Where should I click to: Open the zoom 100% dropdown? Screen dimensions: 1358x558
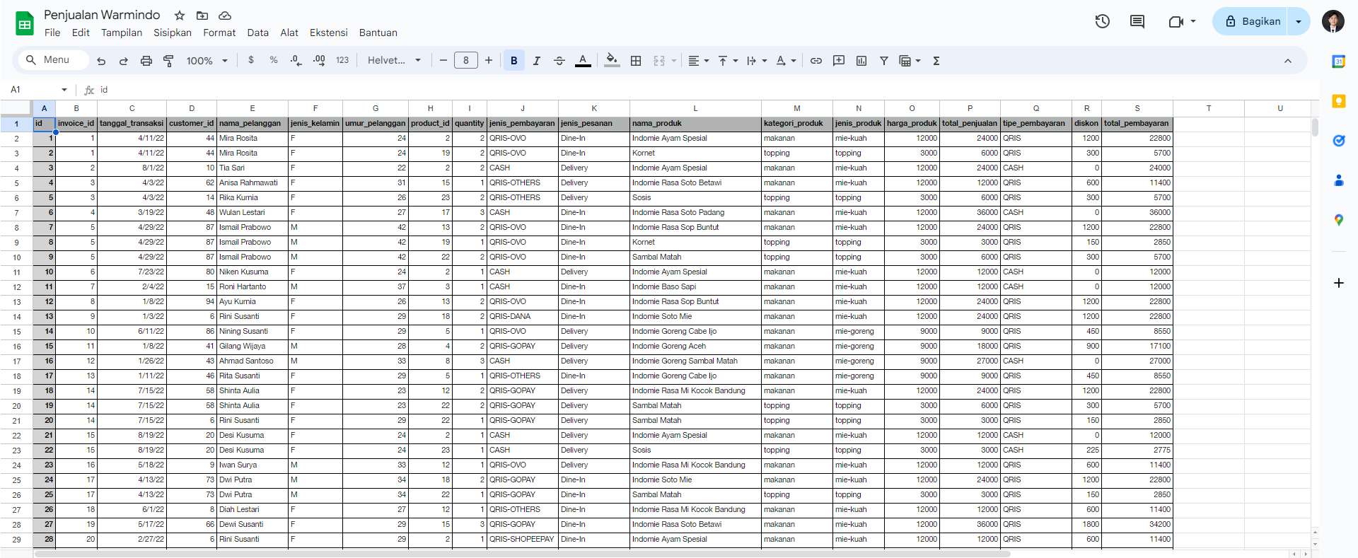(x=207, y=61)
